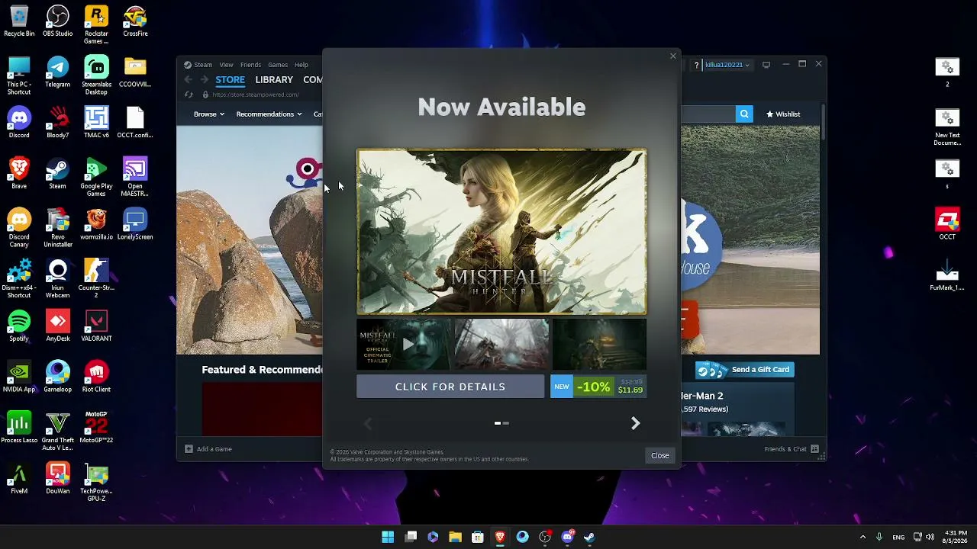Open the Wishlist link
This screenshot has height=549, width=977.
click(783, 114)
